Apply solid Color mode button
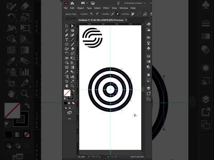The width and height of the screenshot is (214, 160). [66, 103]
